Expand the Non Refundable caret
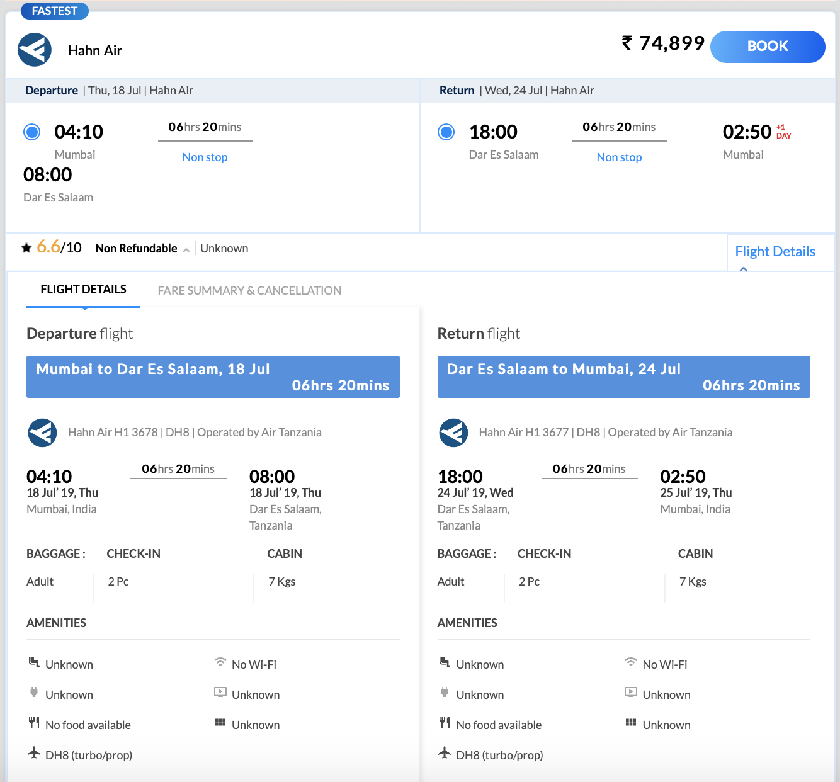Viewport: 840px width, 782px height. (x=186, y=250)
